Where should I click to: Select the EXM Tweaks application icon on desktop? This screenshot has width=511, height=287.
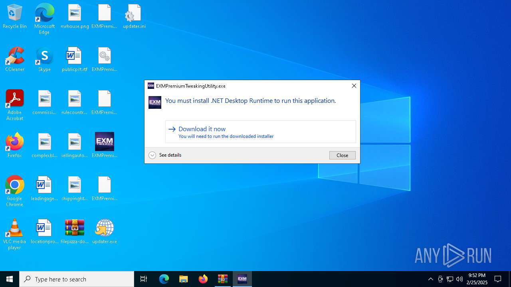(105, 145)
